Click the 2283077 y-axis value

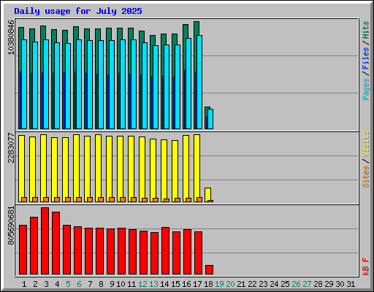[x=11, y=147]
